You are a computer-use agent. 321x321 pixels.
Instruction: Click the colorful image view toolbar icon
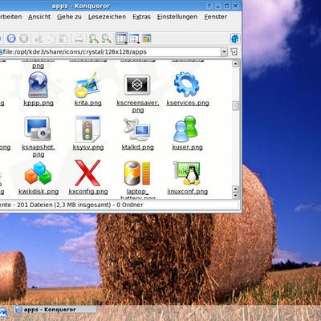(x=147, y=39)
